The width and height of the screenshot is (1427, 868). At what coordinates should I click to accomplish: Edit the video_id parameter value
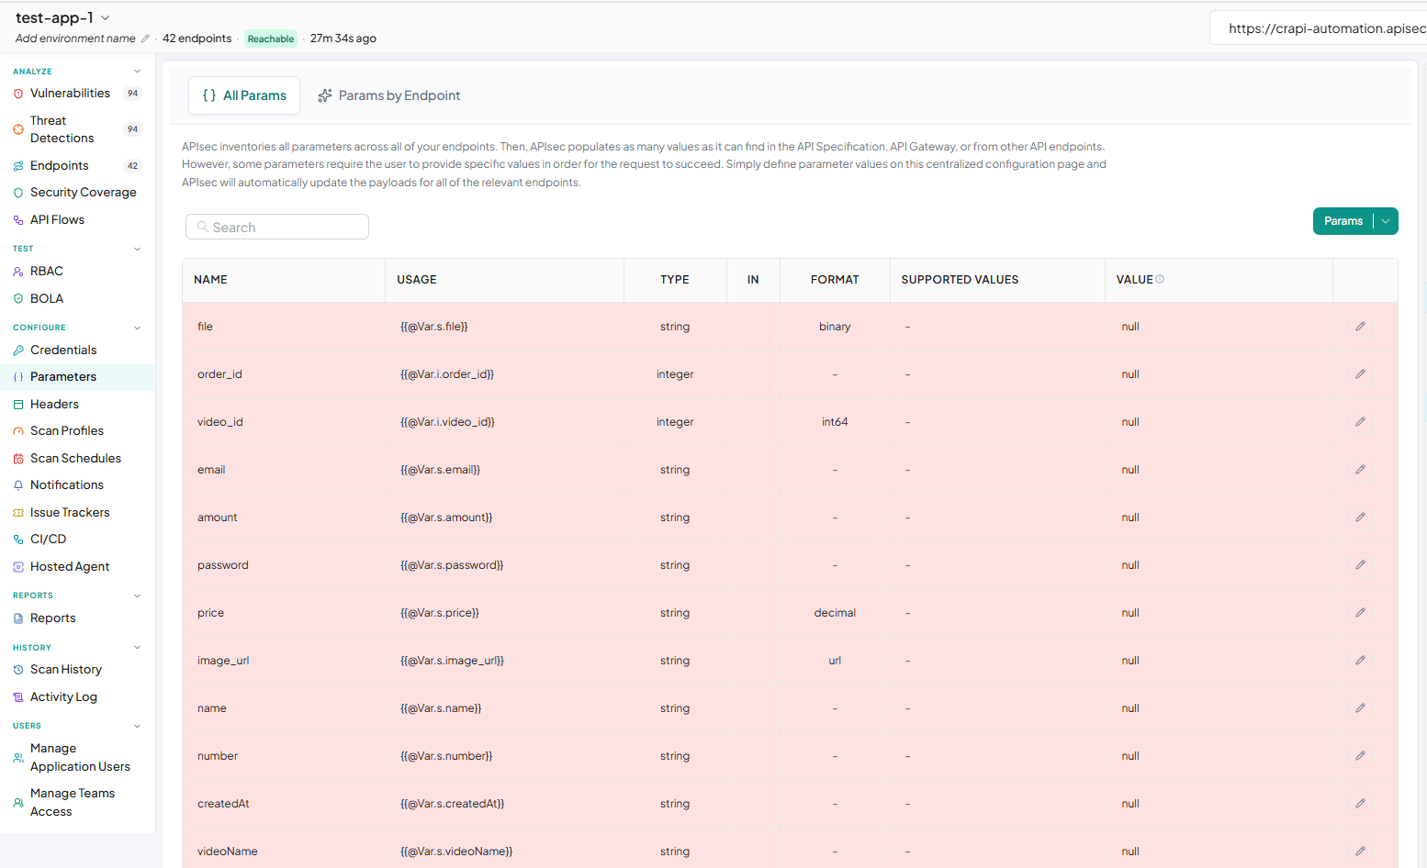pyautogui.click(x=1360, y=422)
